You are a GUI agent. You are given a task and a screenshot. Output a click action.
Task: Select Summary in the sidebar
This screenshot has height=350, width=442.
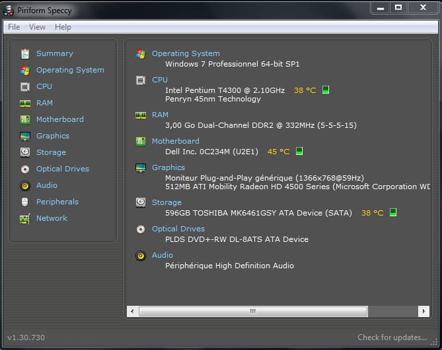(55, 53)
